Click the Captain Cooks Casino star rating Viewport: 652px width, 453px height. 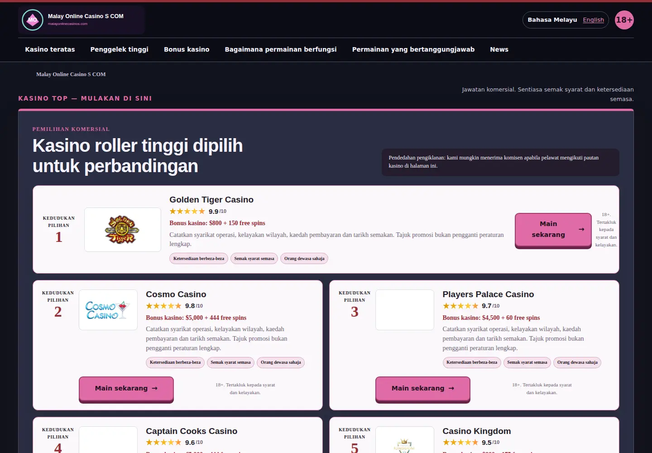(x=163, y=442)
